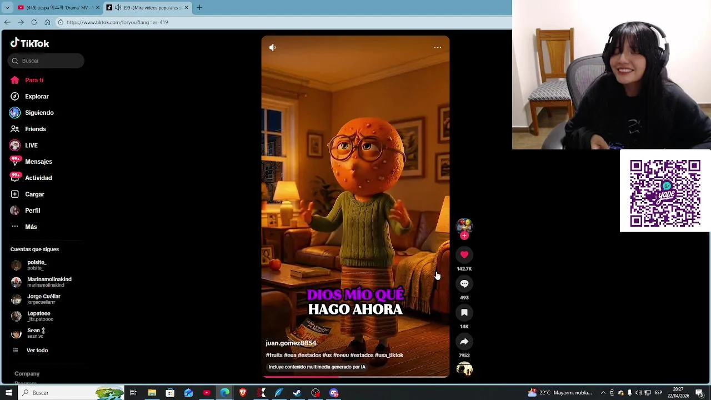Click the #fruits hashtag
Screen dimensions: 711x400
pyautogui.click(x=274, y=356)
